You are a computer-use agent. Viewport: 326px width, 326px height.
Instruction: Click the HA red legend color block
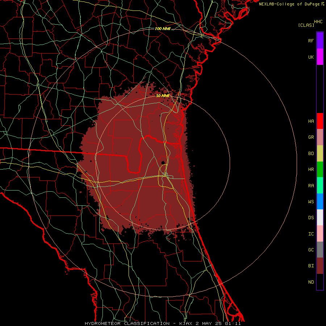pos(320,121)
